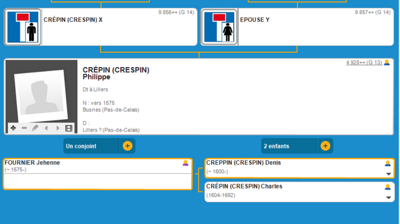Image resolution: width=400 pixels, height=224 pixels.
Task: Click the father dead-end sign icon
Action: (23, 27)
